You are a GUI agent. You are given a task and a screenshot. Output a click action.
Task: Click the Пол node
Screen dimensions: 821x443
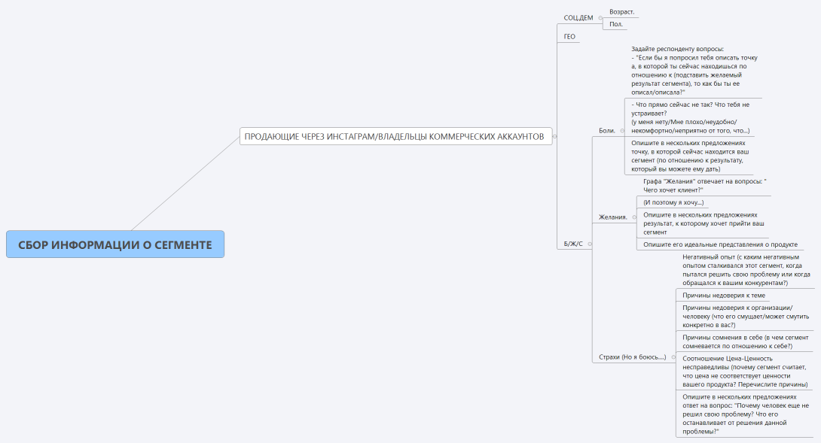[x=615, y=24]
